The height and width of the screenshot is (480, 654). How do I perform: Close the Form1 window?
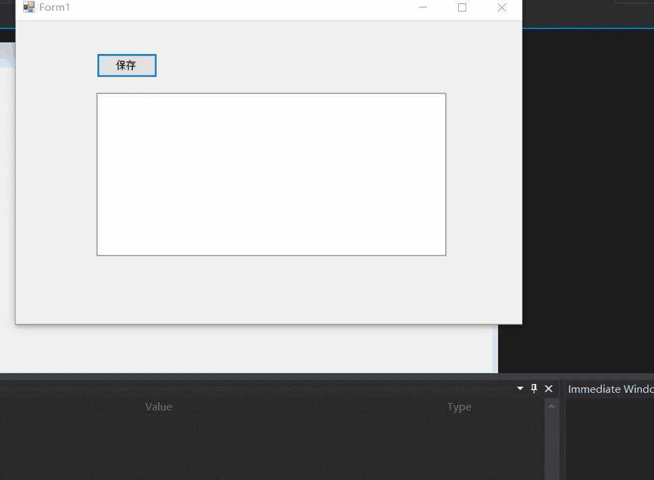pyautogui.click(x=502, y=7)
